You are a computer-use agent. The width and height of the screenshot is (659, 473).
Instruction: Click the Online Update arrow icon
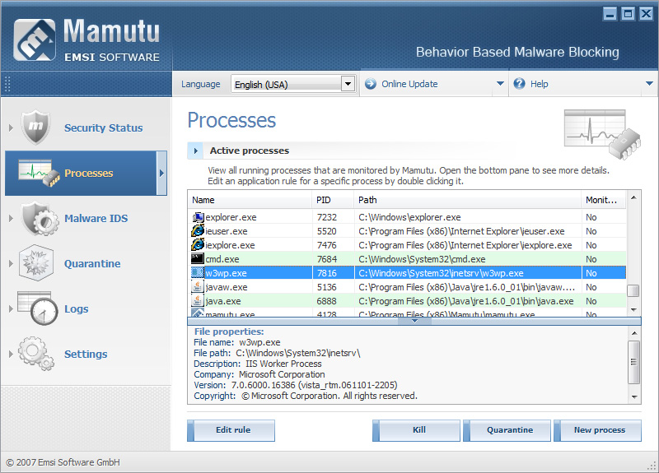[x=370, y=84]
